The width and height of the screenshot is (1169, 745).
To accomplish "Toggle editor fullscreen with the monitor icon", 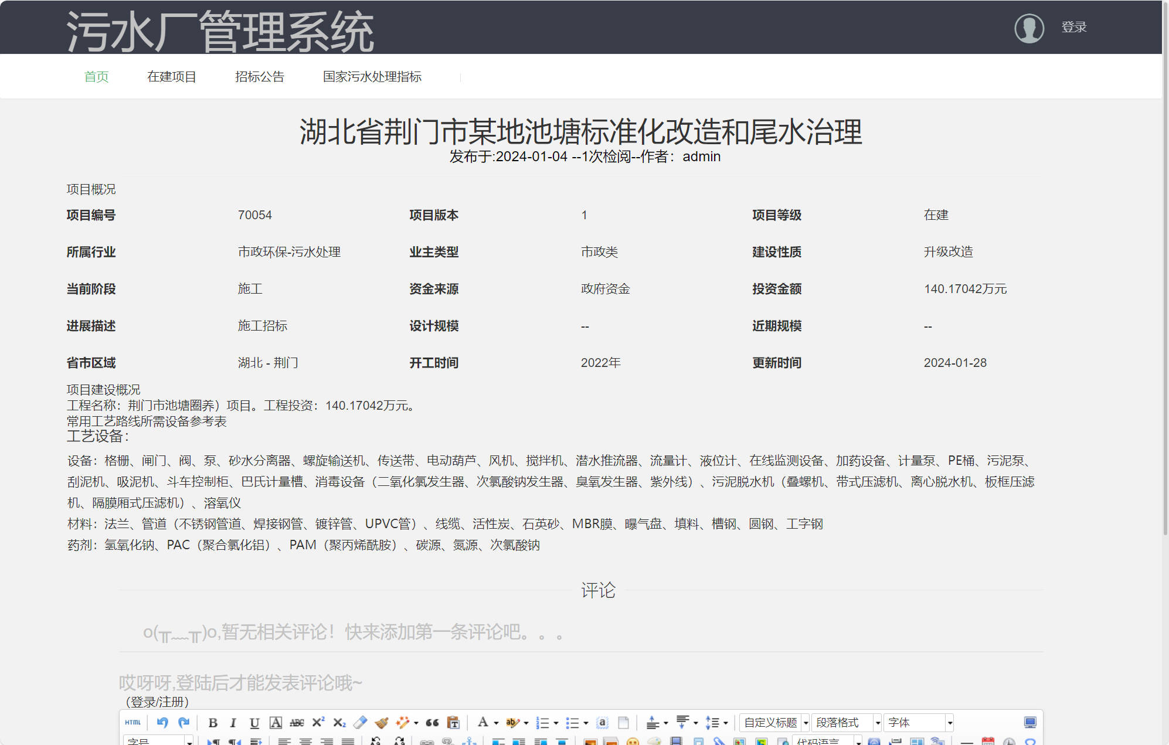I will pyautogui.click(x=1030, y=722).
